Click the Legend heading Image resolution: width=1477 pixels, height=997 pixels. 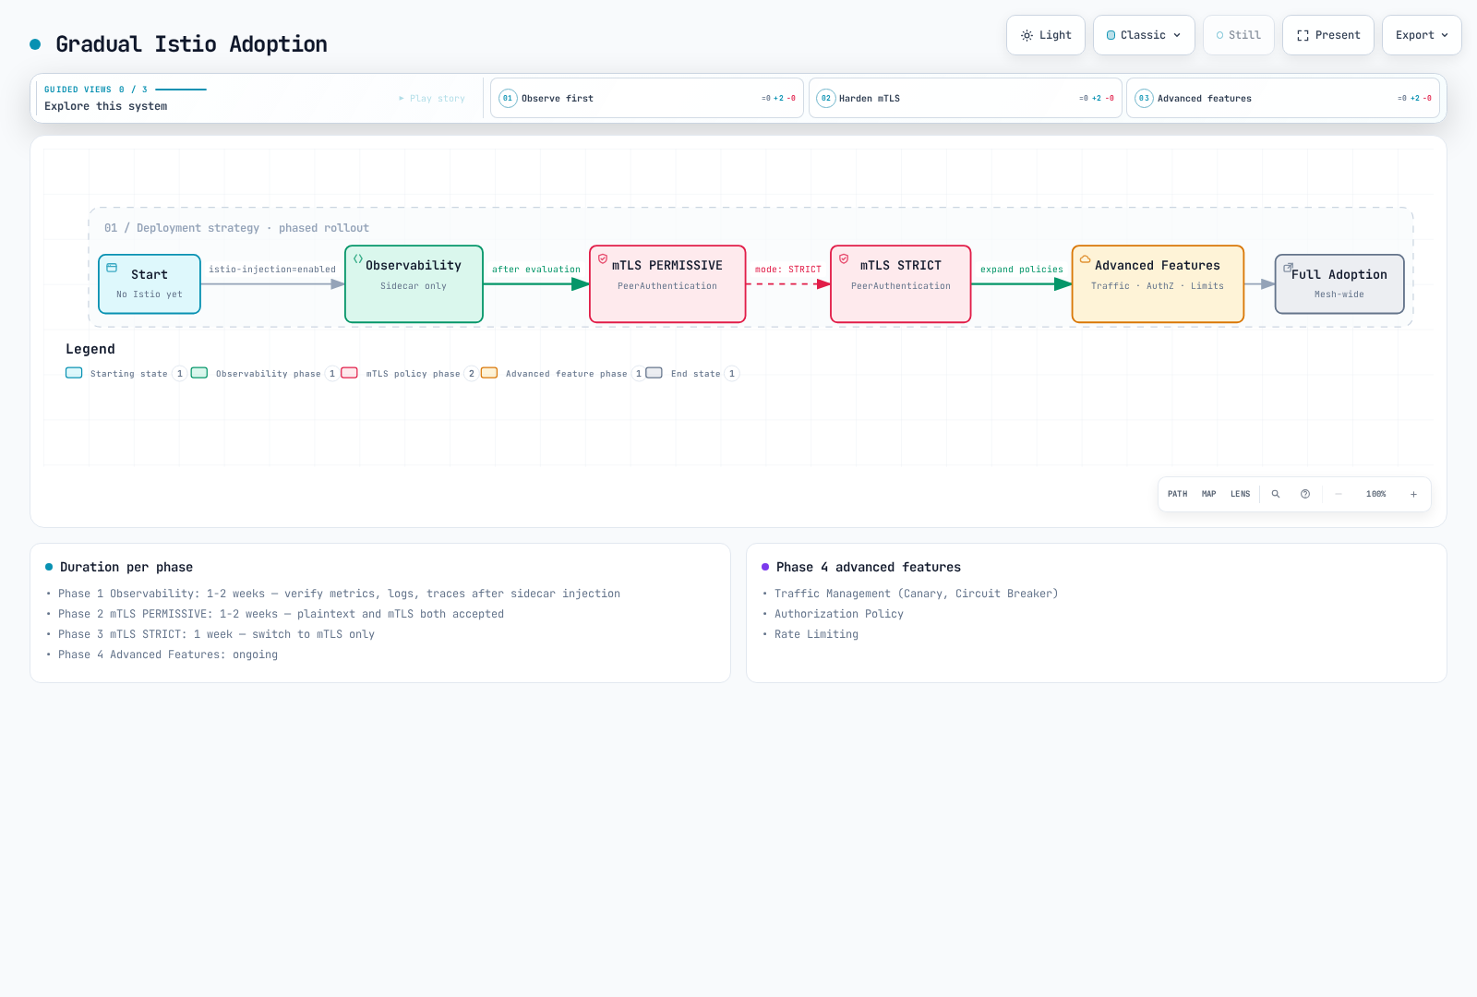90,349
